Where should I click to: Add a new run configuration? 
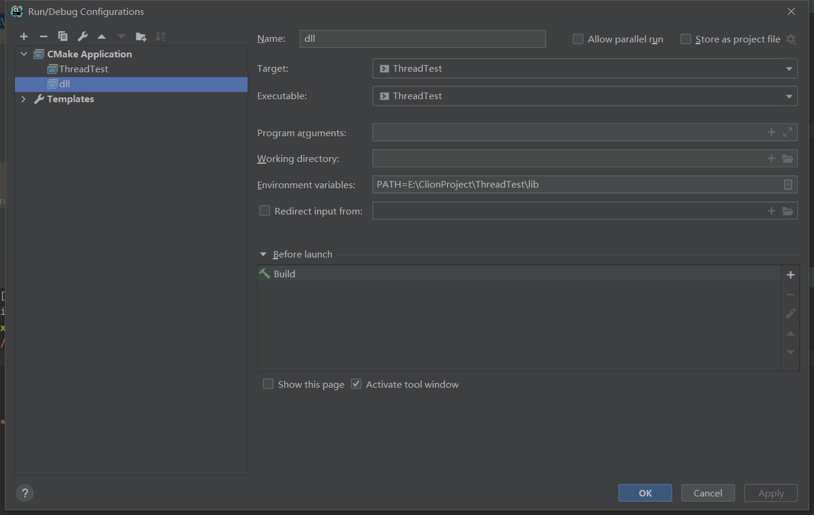point(24,37)
